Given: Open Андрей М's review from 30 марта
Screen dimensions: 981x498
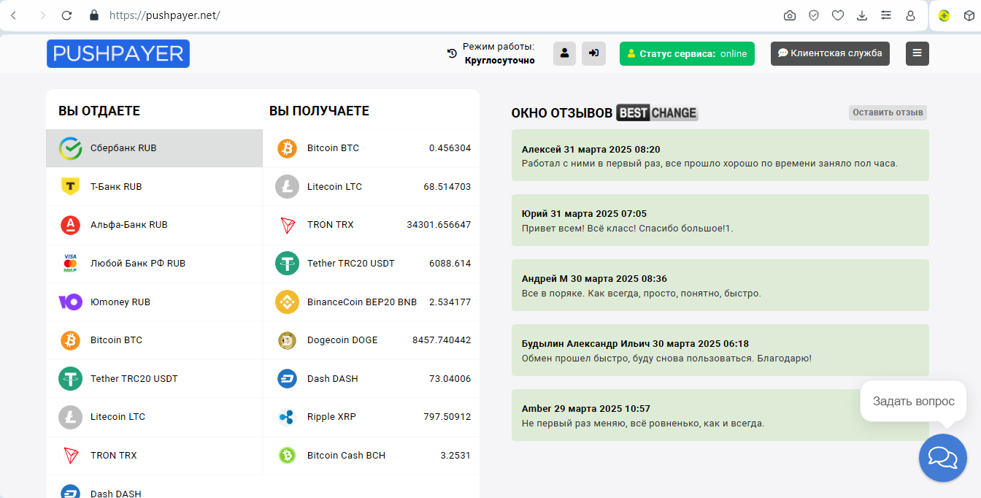Looking at the screenshot, I should [720, 286].
